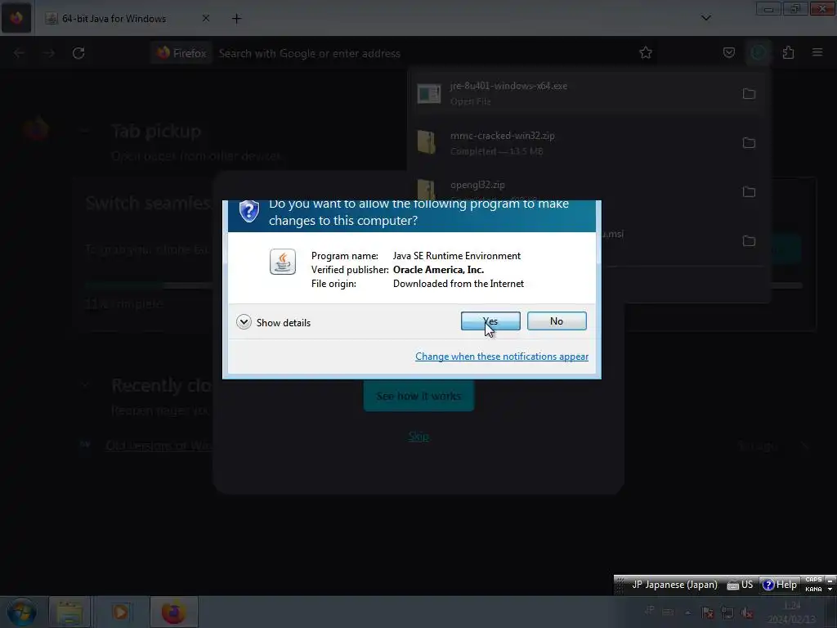Open Windows Explorer taskbar icon
The height and width of the screenshot is (628, 837).
[69, 612]
